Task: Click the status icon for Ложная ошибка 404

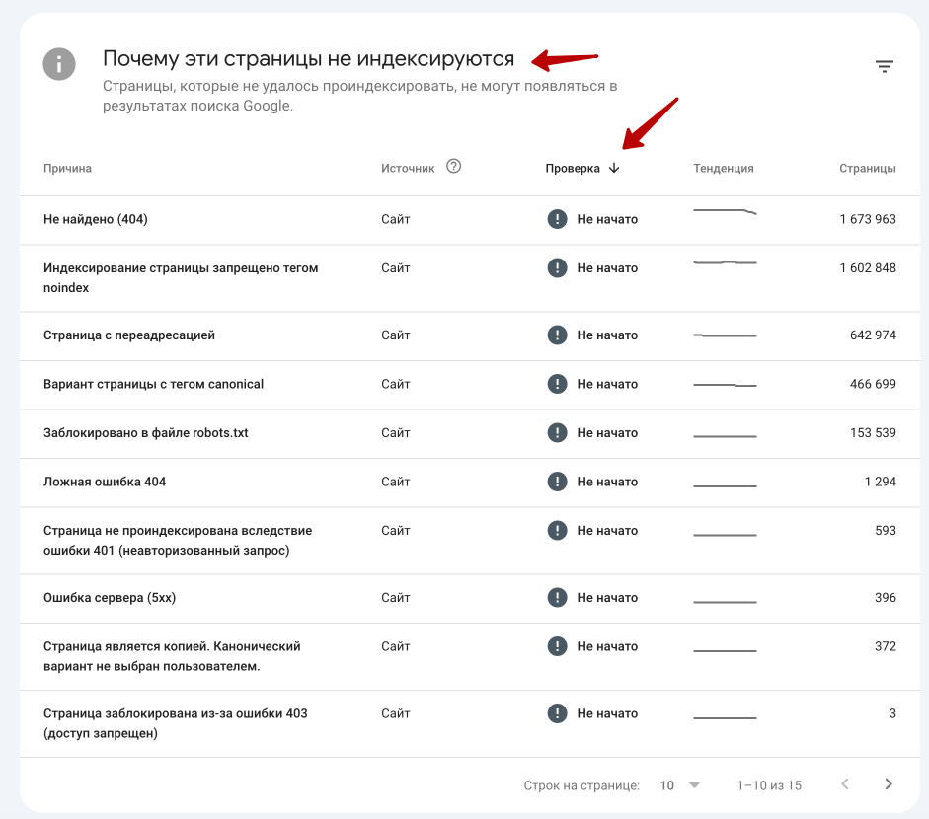Action: (x=557, y=482)
